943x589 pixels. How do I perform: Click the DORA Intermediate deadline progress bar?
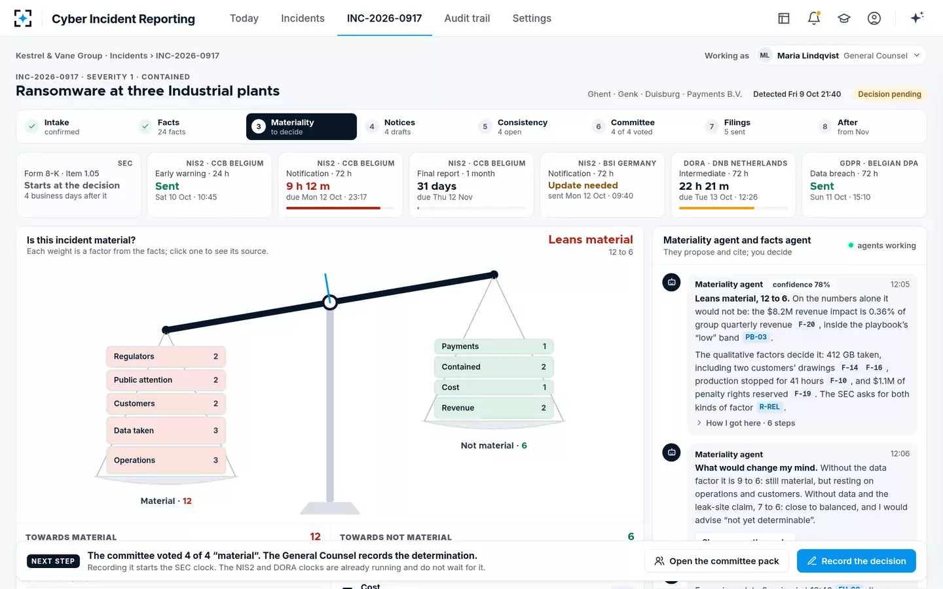pos(733,208)
